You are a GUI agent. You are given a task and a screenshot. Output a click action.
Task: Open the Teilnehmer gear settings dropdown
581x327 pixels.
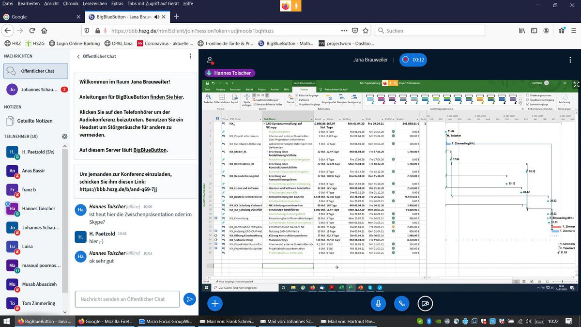click(64, 136)
